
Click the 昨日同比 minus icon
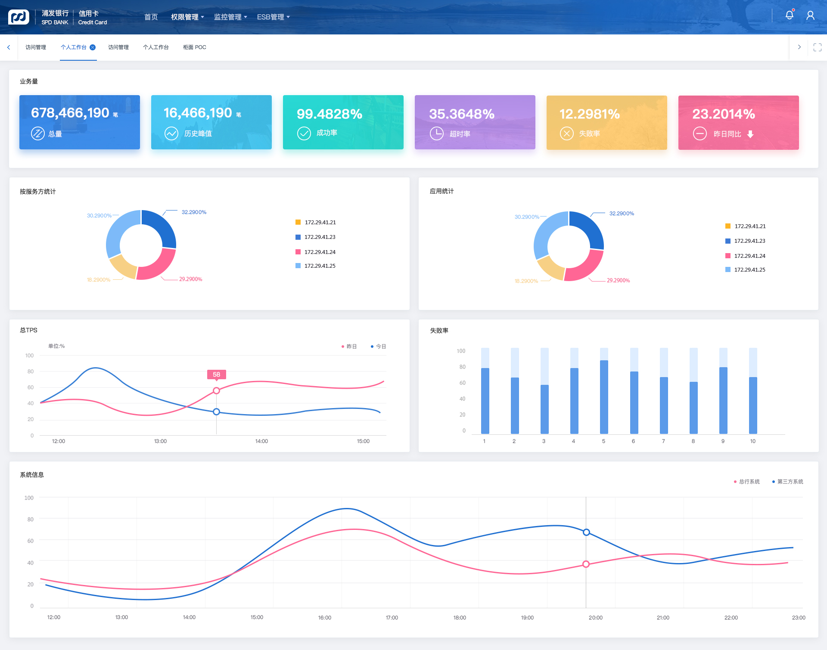click(700, 133)
